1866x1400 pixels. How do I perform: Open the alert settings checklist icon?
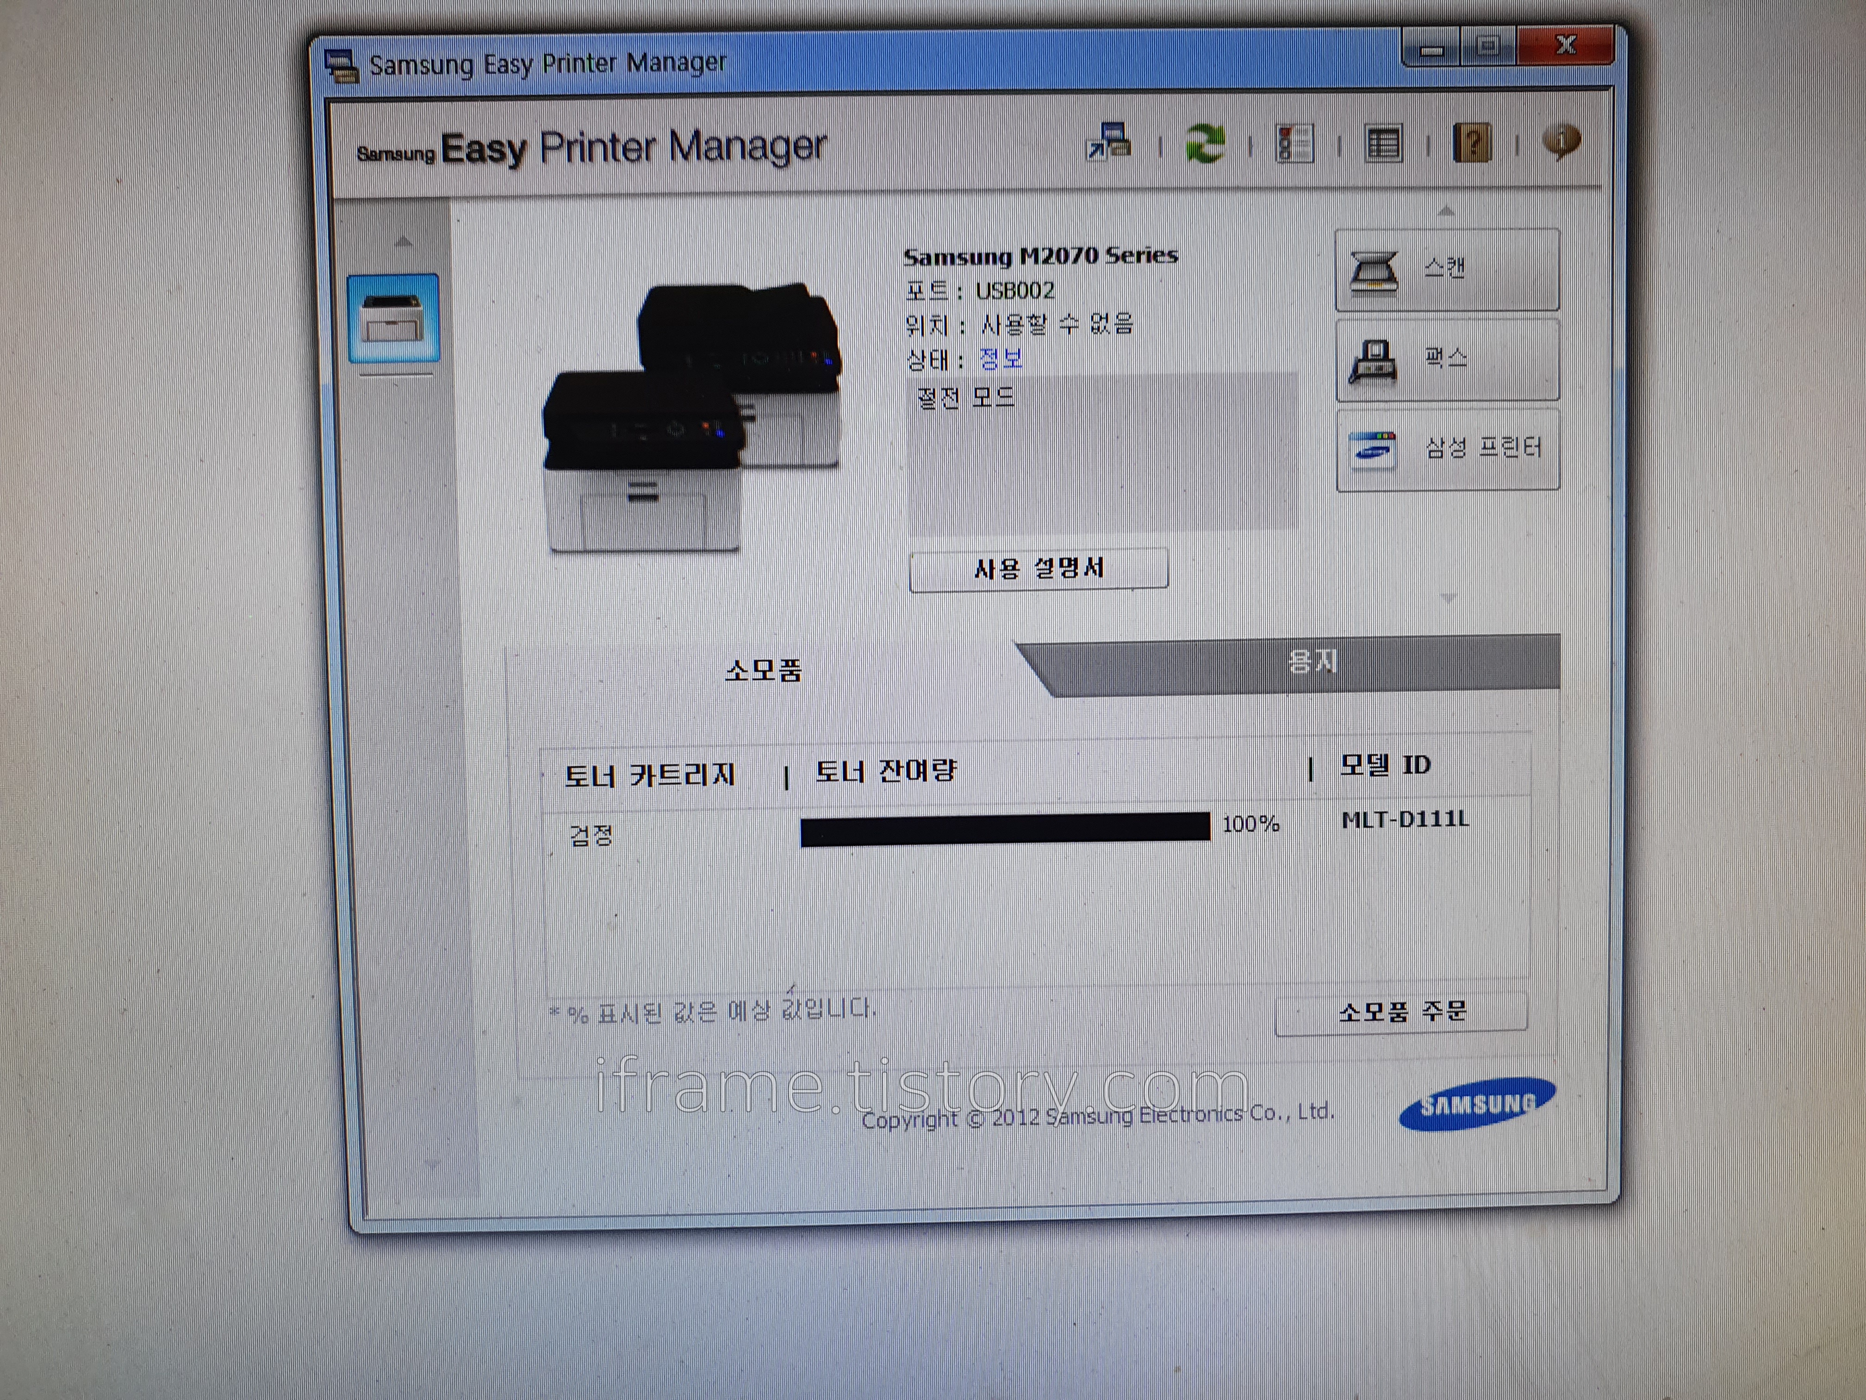point(1295,144)
